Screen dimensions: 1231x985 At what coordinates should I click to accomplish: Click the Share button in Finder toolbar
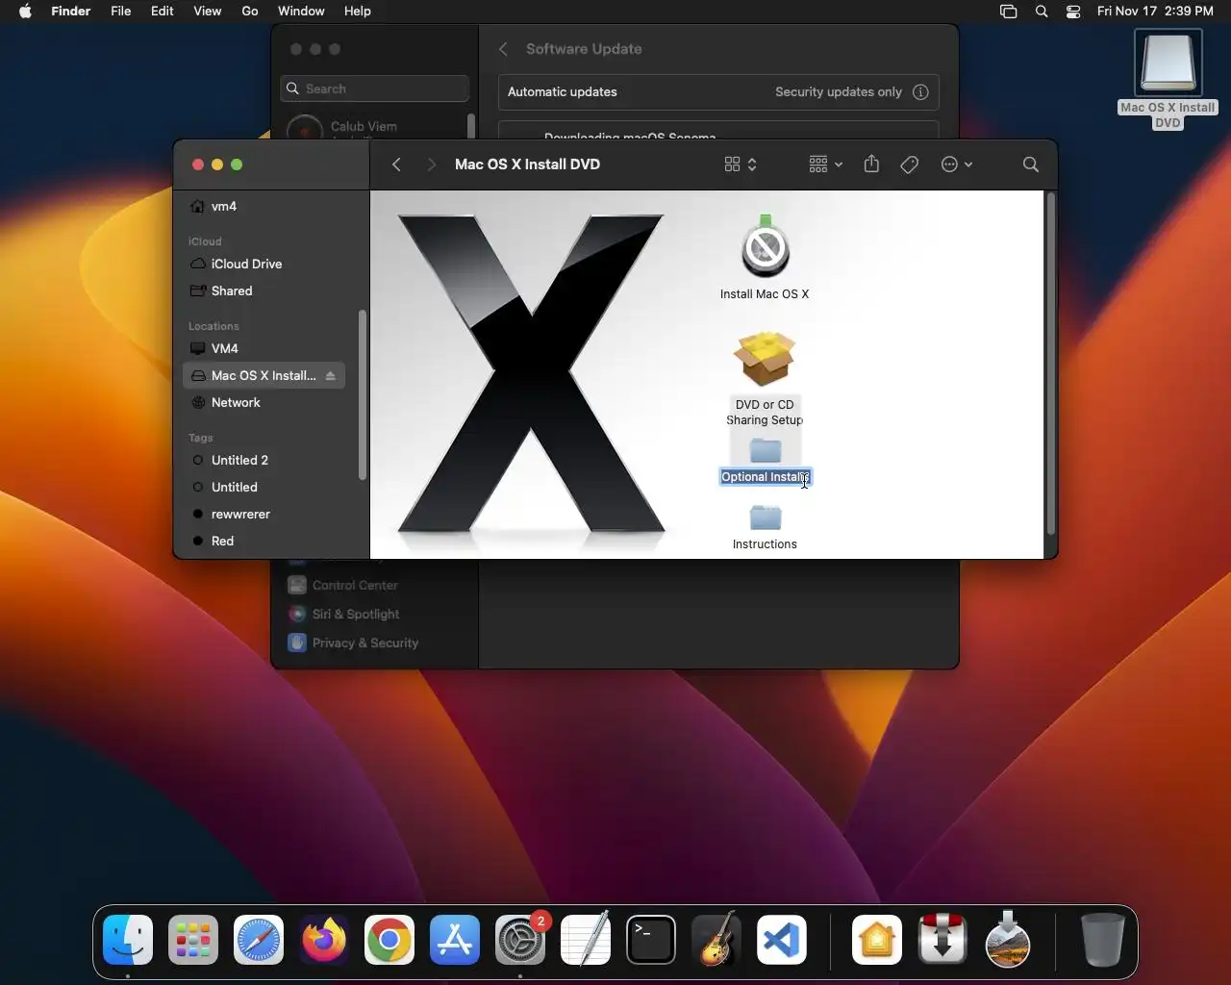(x=871, y=164)
